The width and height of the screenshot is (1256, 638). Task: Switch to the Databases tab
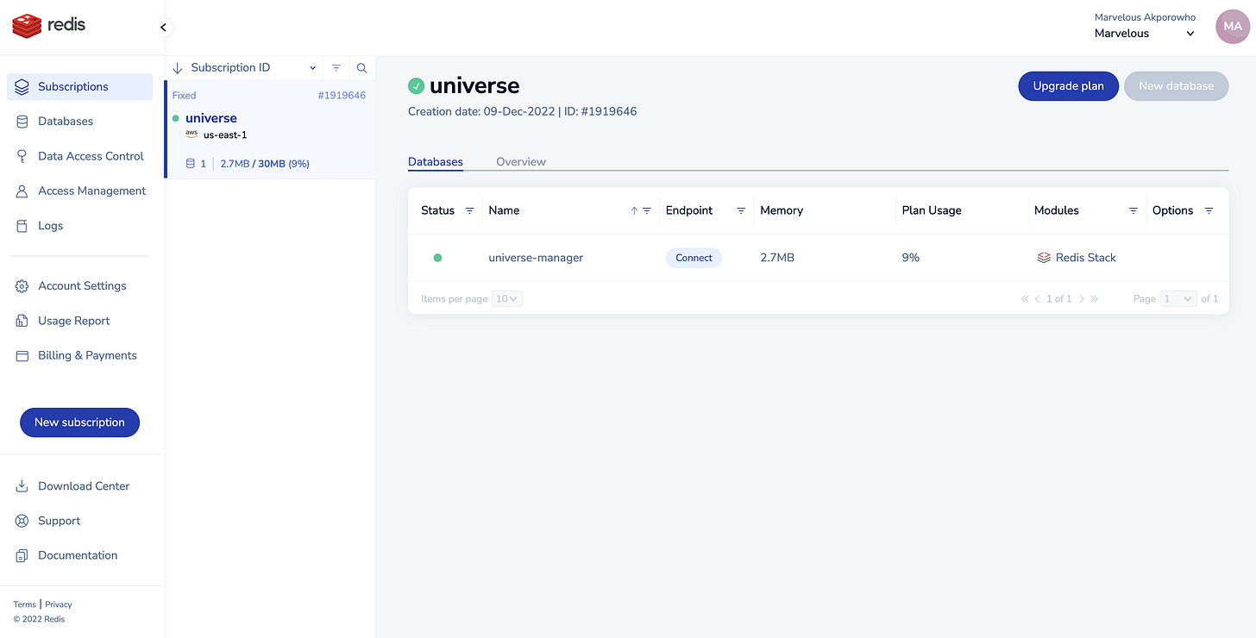[x=436, y=162]
